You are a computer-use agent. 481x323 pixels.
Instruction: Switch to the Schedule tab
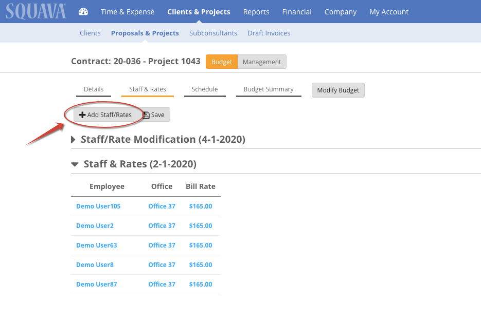point(204,88)
